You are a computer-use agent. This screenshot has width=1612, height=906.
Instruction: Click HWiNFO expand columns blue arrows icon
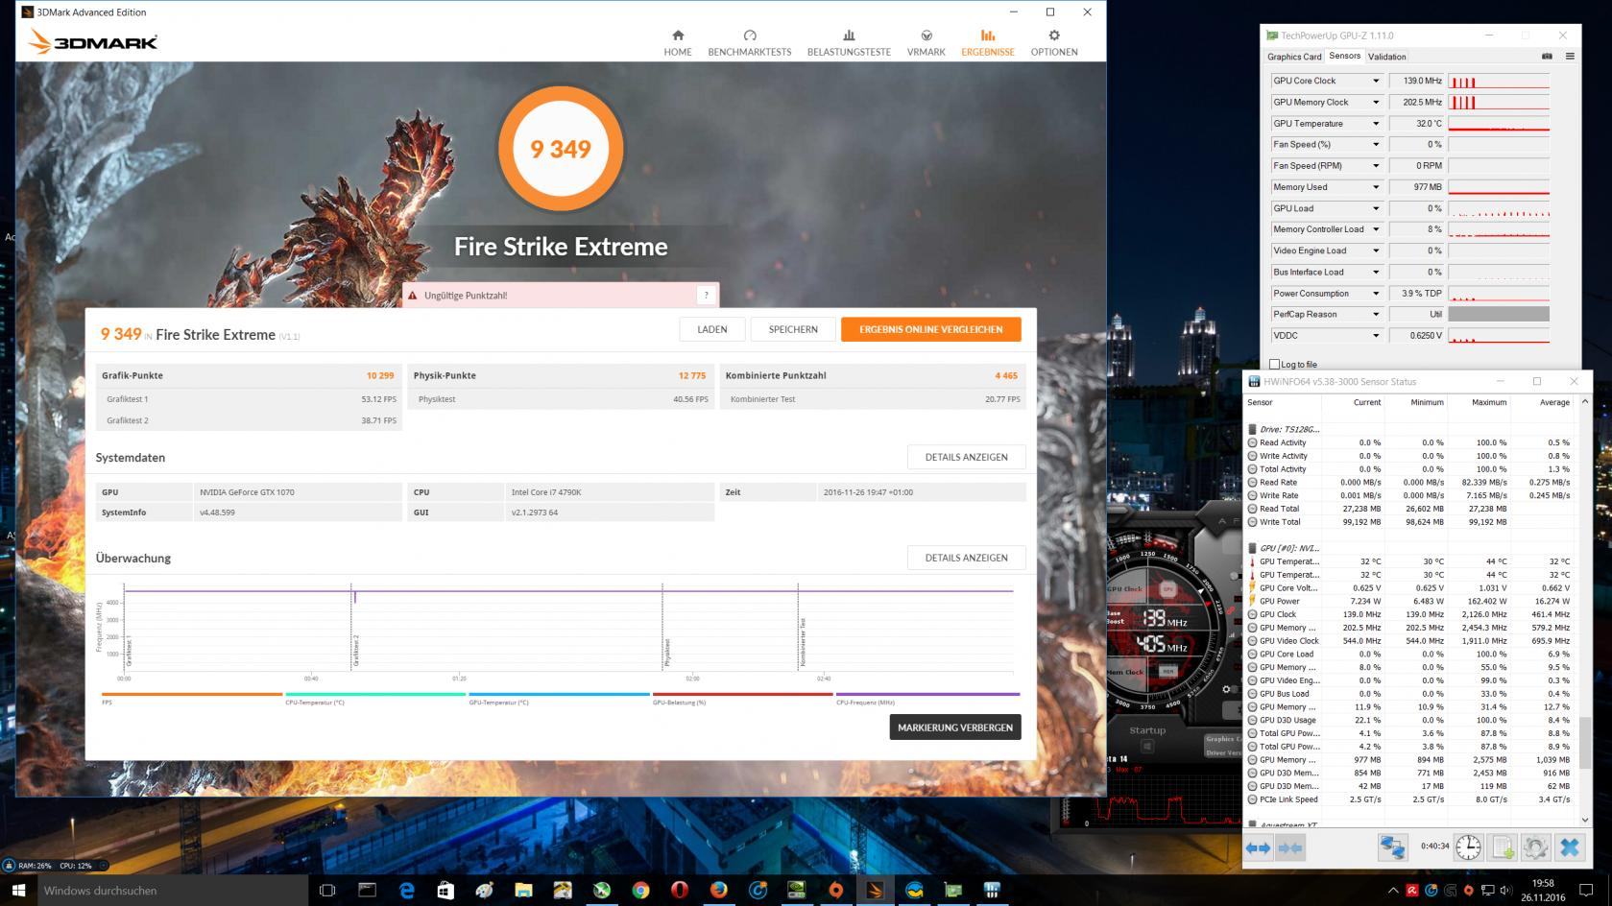(x=1259, y=847)
